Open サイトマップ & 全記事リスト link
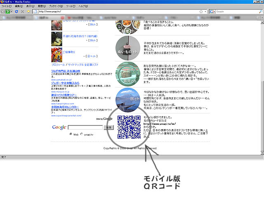264x198 pixels. tap(83, 65)
